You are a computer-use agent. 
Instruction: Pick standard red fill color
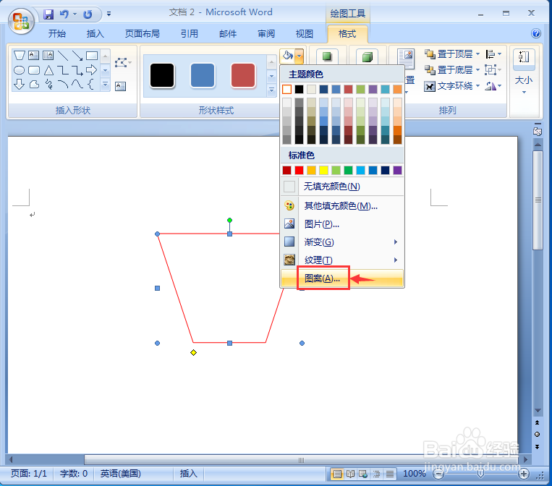[300, 171]
